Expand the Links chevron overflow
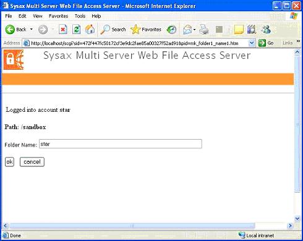 tap(298, 41)
